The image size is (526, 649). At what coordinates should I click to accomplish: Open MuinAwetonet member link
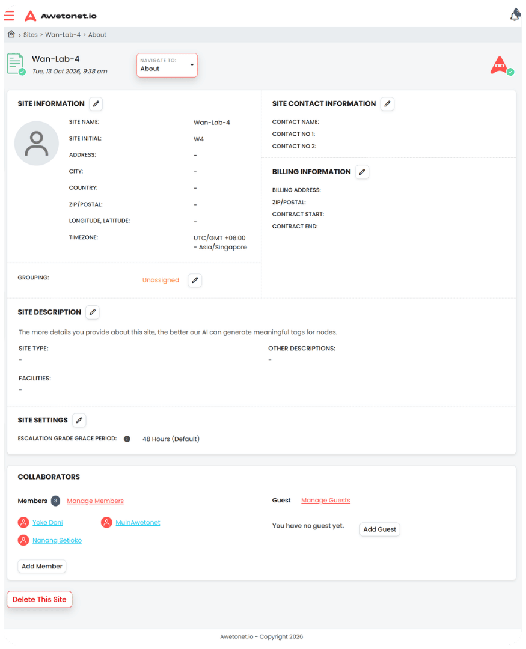click(x=138, y=522)
